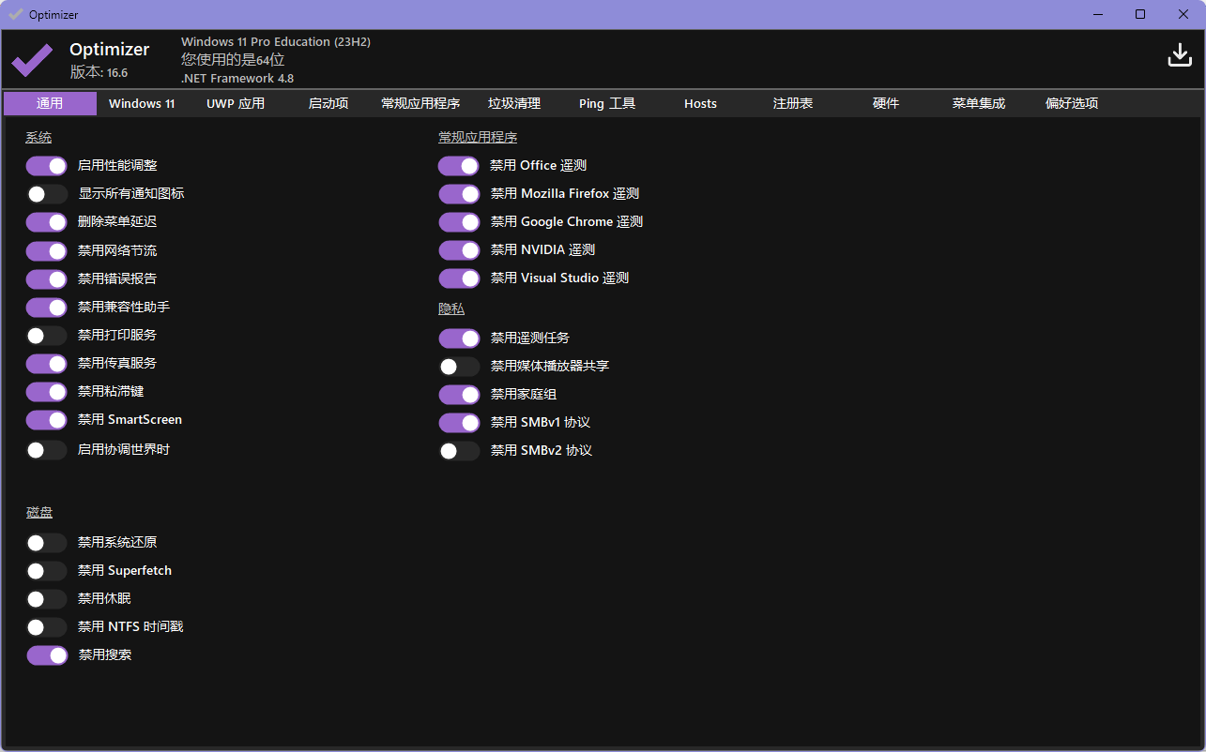Enable 显示所有通知图标 toggle
The image size is (1206, 752).
coord(46,194)
